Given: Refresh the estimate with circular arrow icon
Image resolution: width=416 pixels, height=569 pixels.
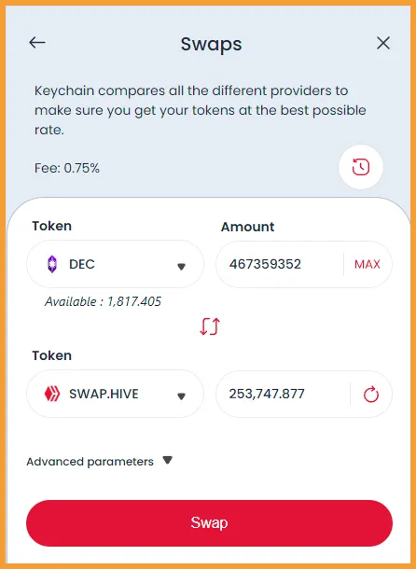Looking at the screenshot, I should [371, 395].
